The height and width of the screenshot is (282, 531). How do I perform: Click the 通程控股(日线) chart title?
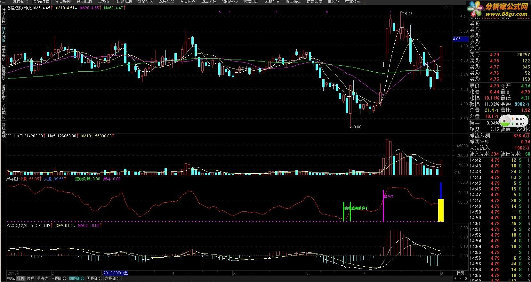[x=19, y=8]
